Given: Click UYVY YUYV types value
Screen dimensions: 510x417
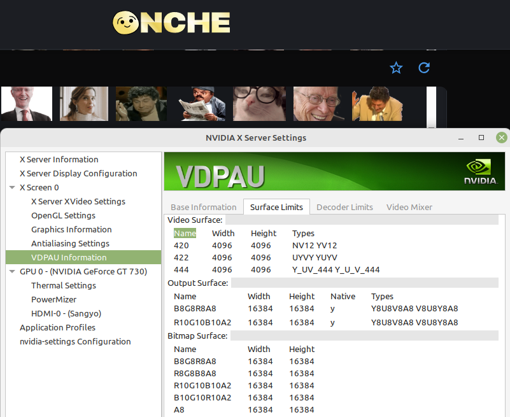Looking at the screenshot, I should (315, 257).
